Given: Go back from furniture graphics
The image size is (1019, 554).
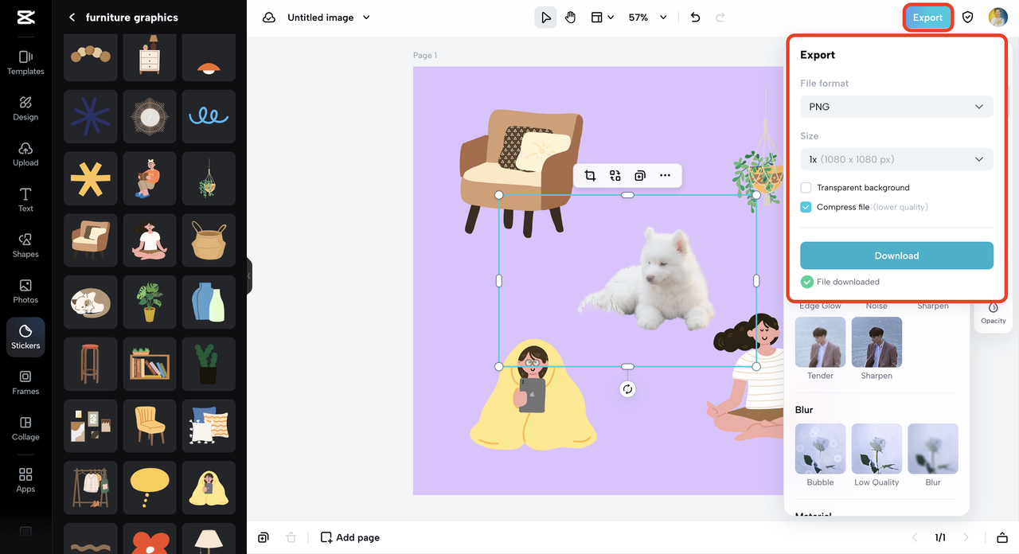Looking at the screenshot, I should click(x=72, y=18).
